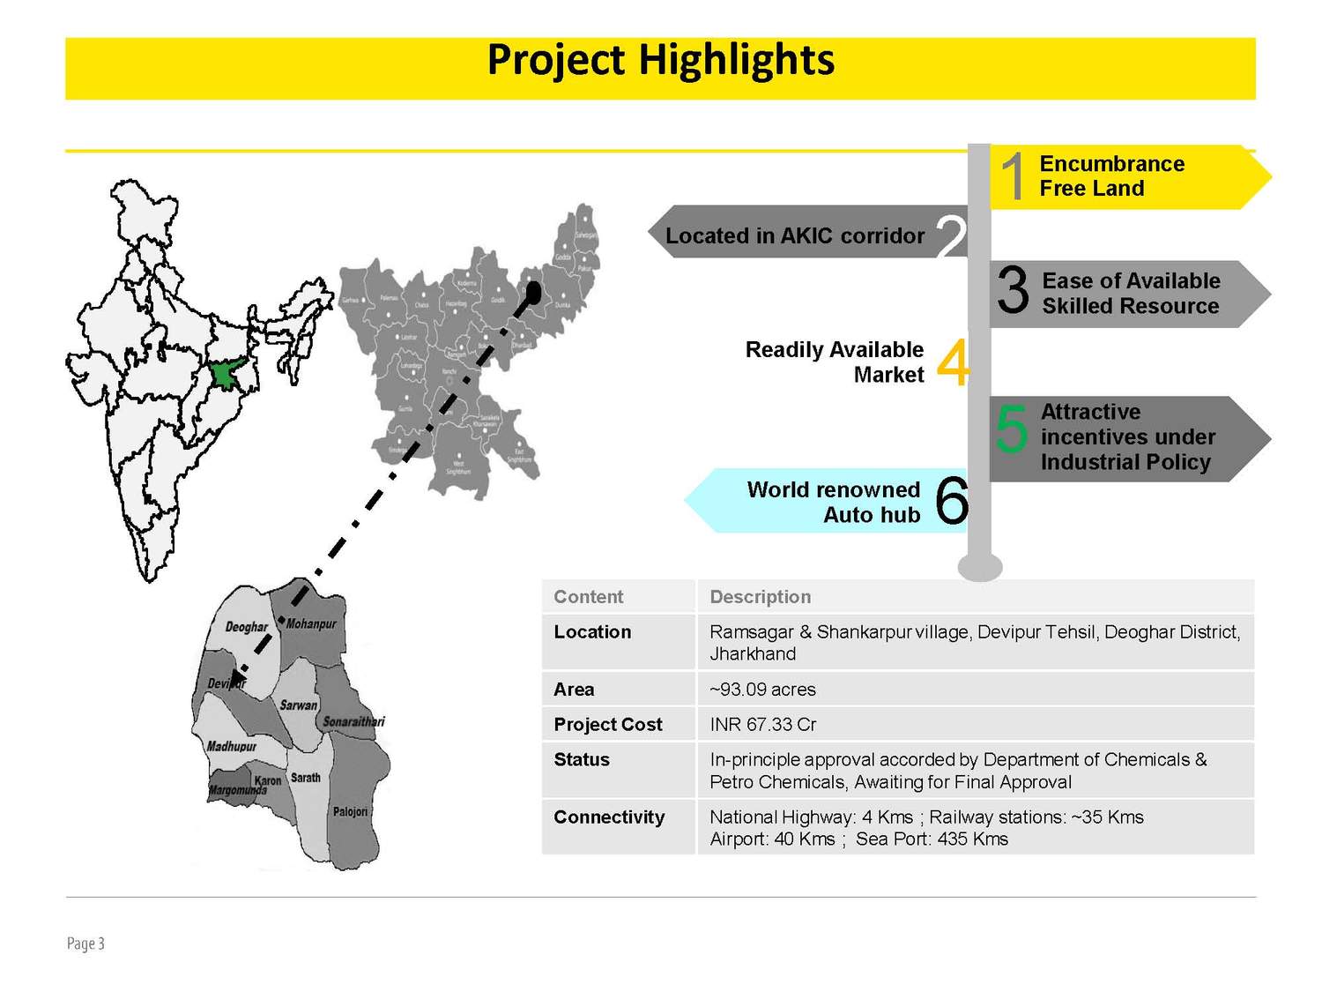Expand the Location row description
Viewport: 1322px width, 992px height.
[x=592, y=632]
